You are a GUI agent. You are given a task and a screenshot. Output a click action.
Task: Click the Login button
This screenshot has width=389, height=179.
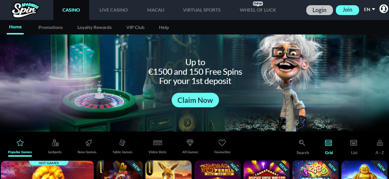(320, 10)
